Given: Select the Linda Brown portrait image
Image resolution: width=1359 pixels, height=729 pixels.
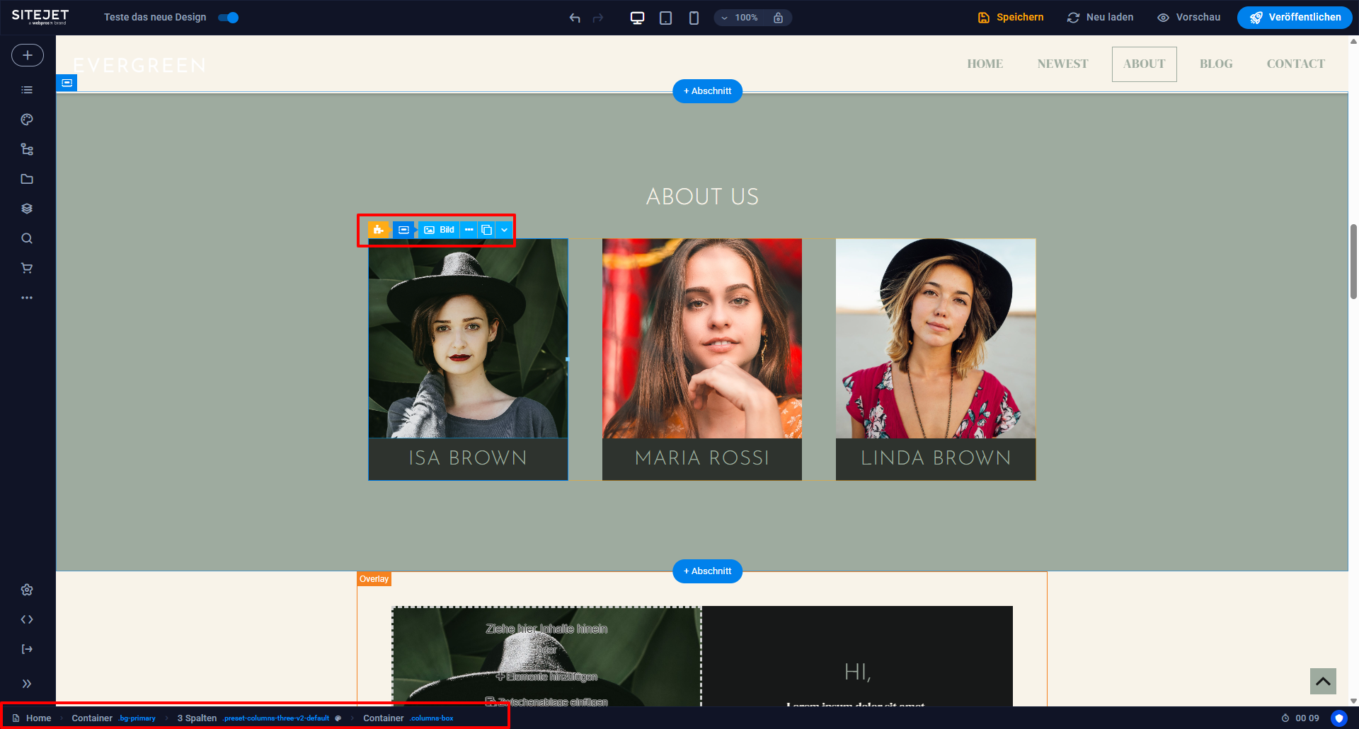Looking at the screenshot, I should tap(936, 339).
